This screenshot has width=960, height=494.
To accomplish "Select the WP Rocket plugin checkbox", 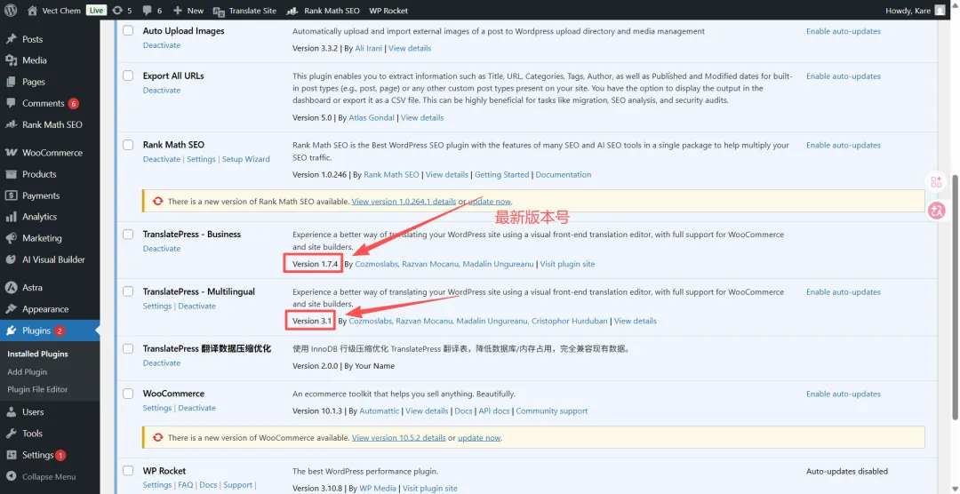I will point(128,472).
